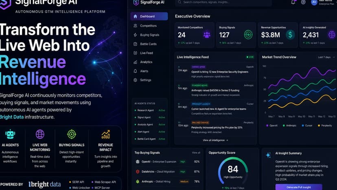Open the notifications bell in the top bar

click(x=293, y=2)
